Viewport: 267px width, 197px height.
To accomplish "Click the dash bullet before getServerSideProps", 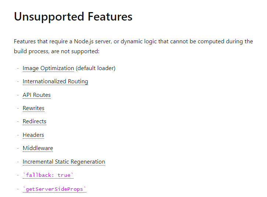I will (18, 189).
